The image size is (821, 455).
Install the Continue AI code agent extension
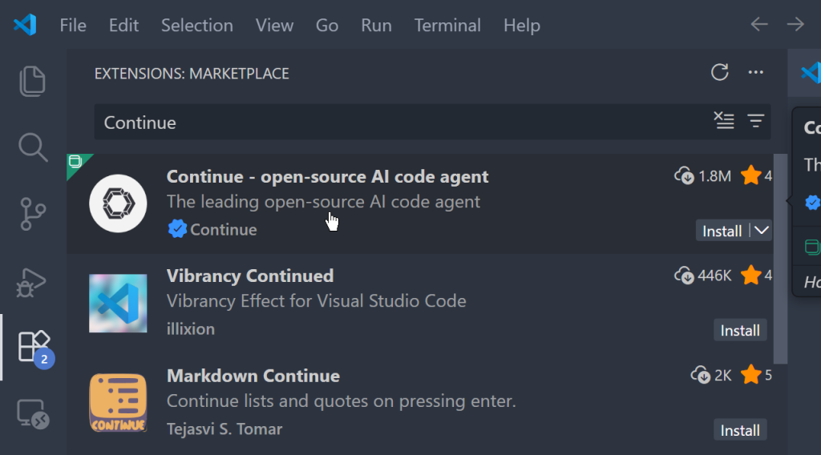coord(722,231)
